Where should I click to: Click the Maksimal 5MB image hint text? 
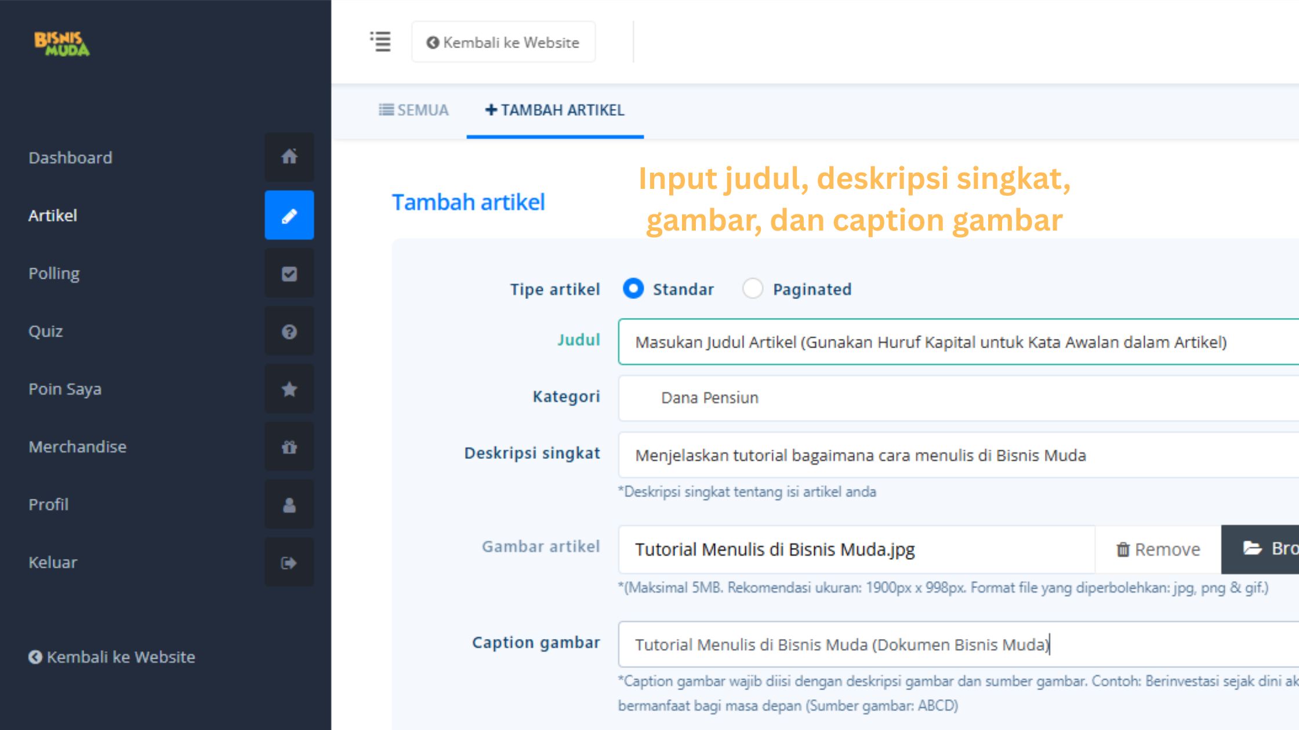(943, 588)
